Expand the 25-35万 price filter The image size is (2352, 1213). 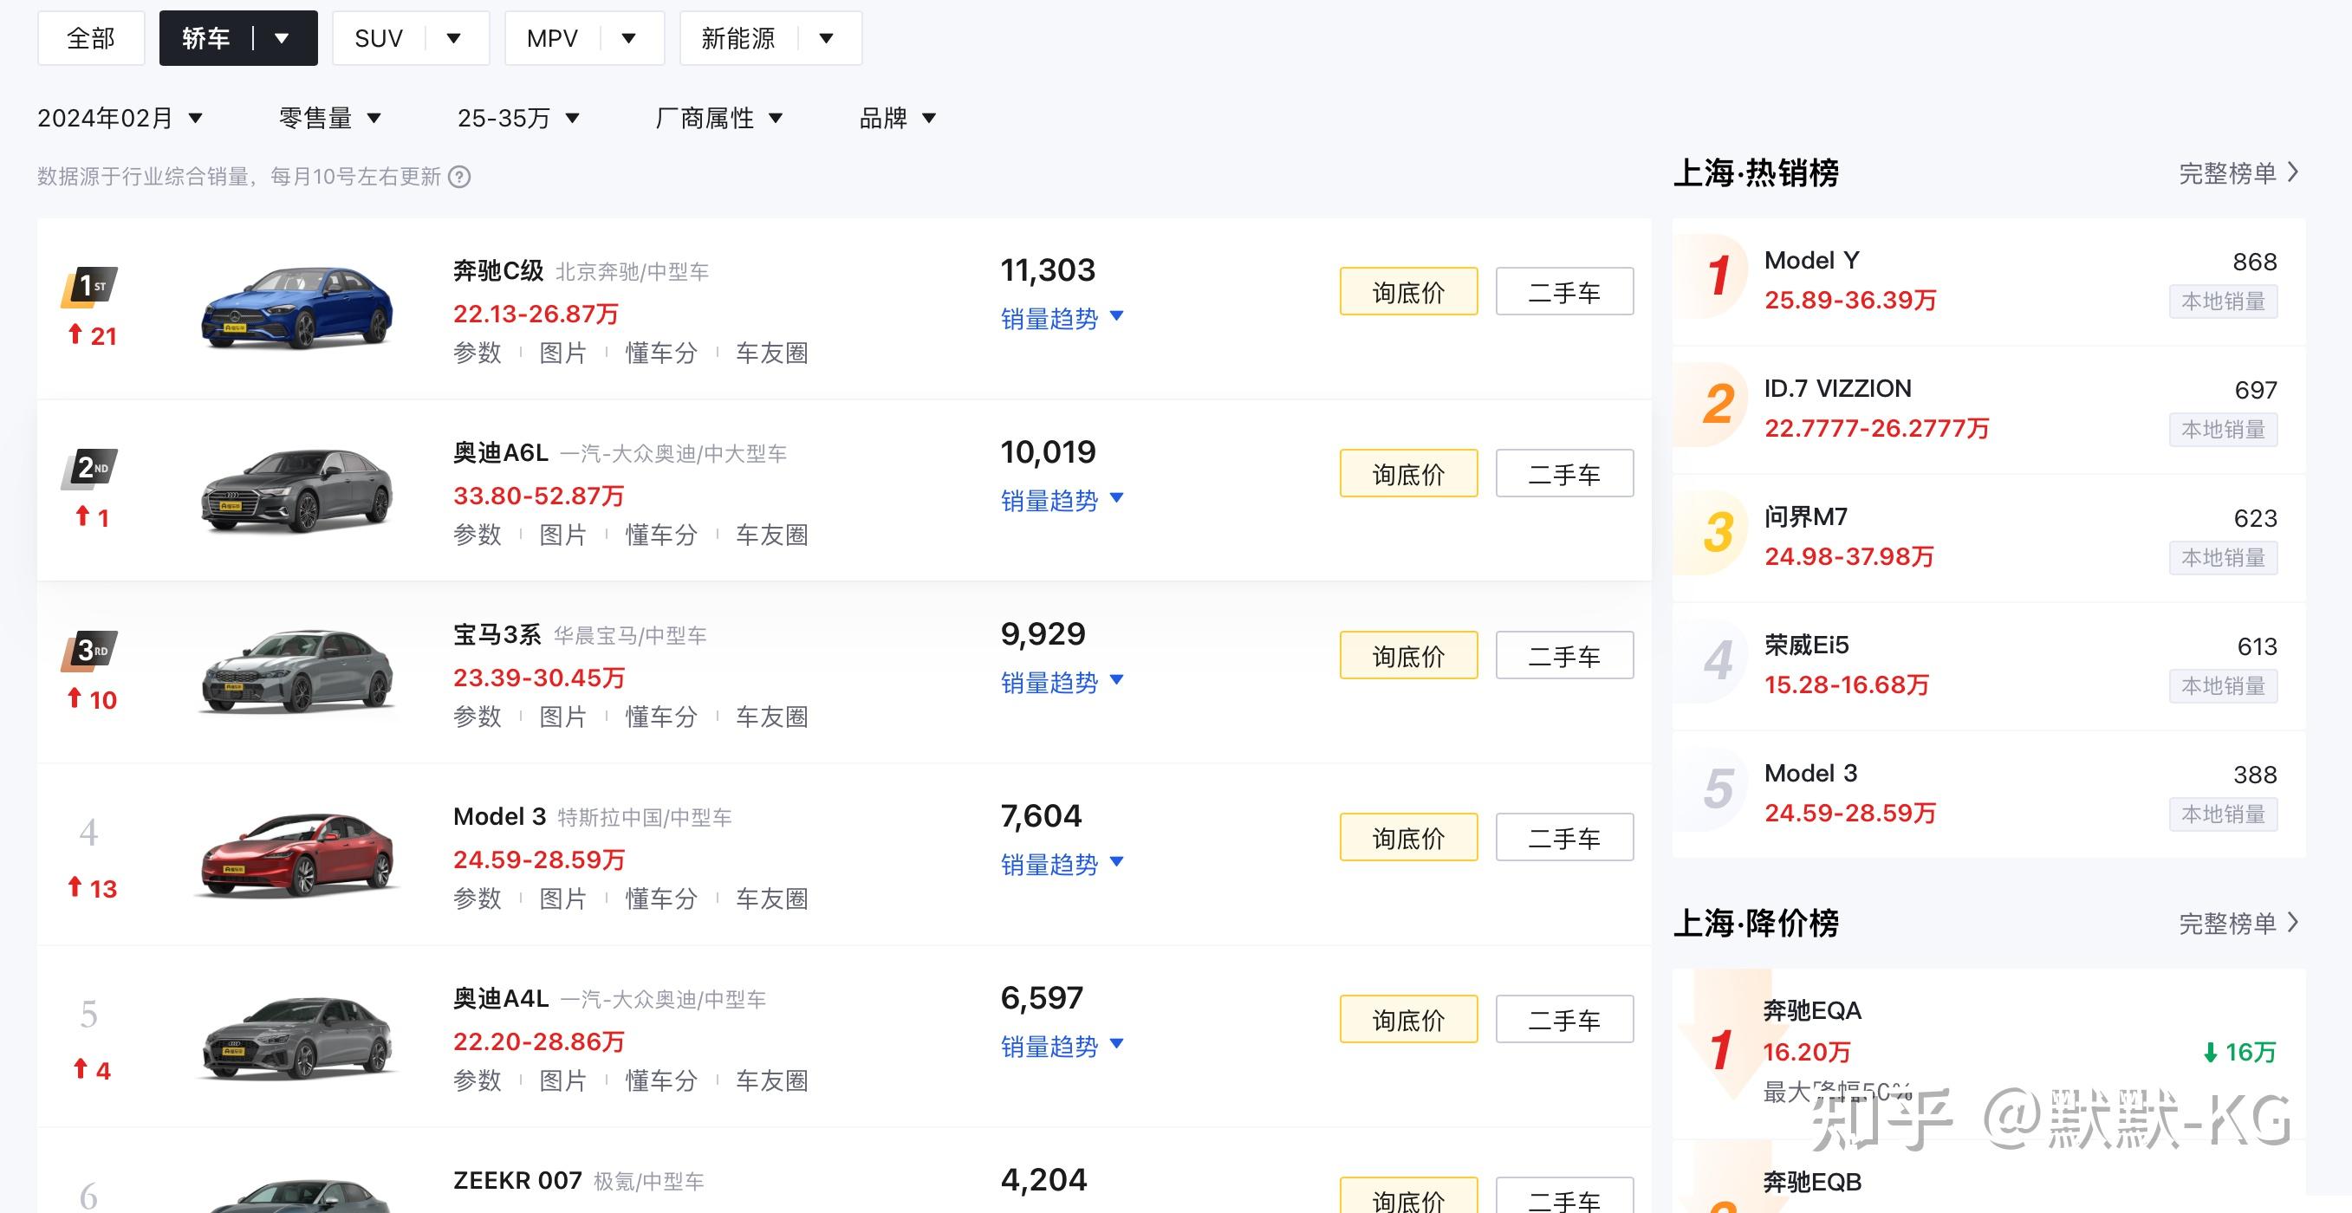click(x=517, y=117)
